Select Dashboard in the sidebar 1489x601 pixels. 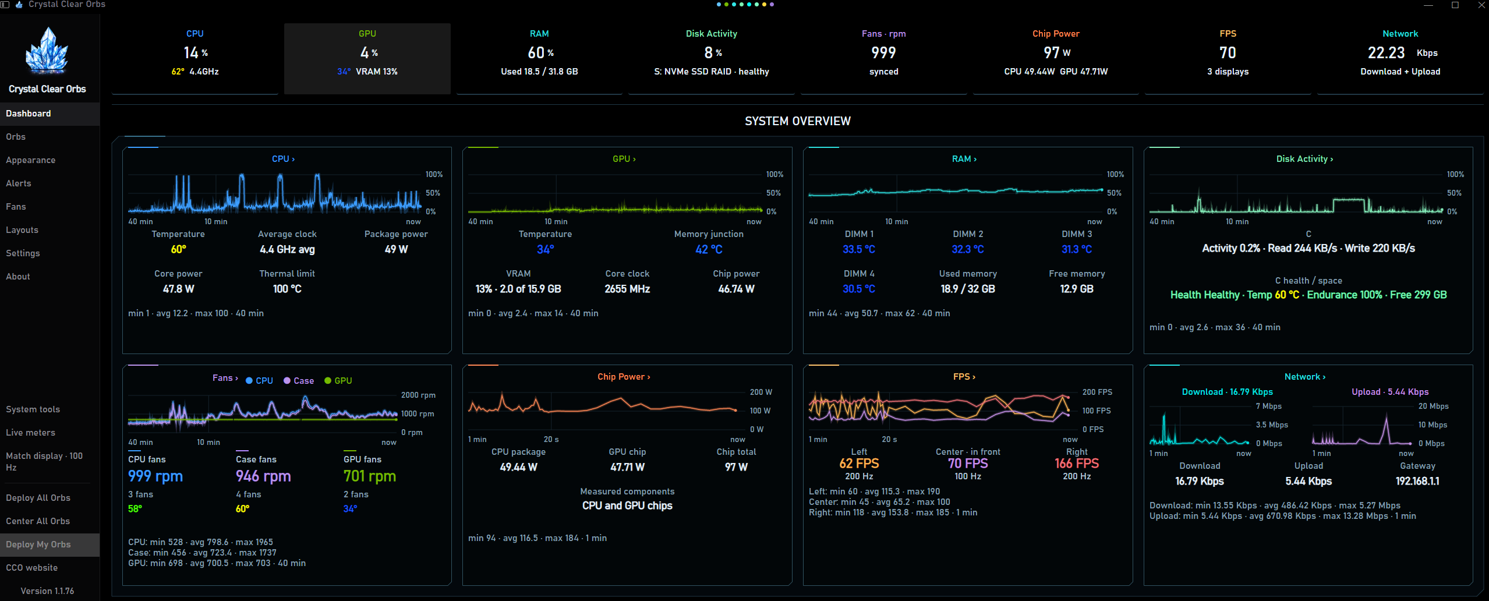point(49,114)
